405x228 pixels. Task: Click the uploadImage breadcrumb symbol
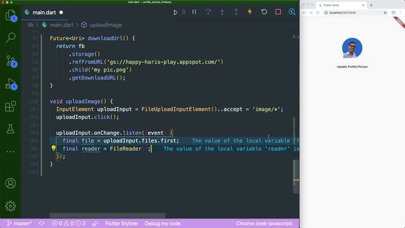[x=106, y=25]
